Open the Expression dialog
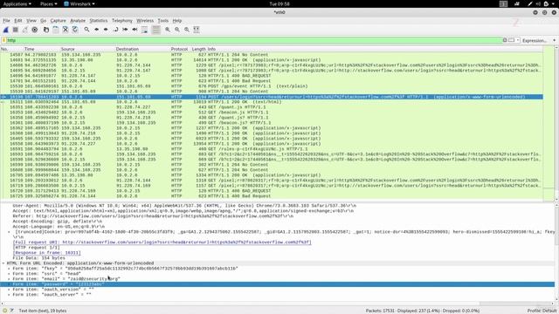 coord(535,41)
